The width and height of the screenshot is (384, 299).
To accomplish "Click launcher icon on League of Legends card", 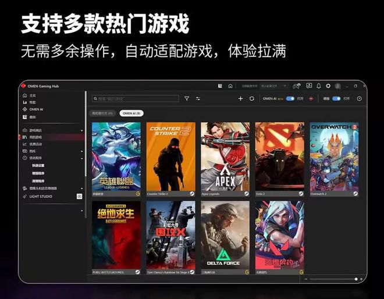I will (138, 194).
